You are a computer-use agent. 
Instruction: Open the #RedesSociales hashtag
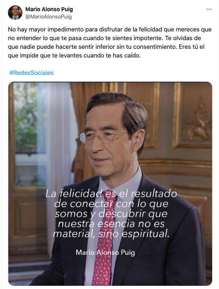(x=31, y=73)
